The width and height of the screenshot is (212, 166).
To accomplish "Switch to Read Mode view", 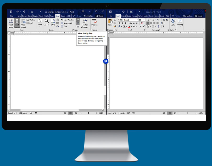I will (11, 23).
